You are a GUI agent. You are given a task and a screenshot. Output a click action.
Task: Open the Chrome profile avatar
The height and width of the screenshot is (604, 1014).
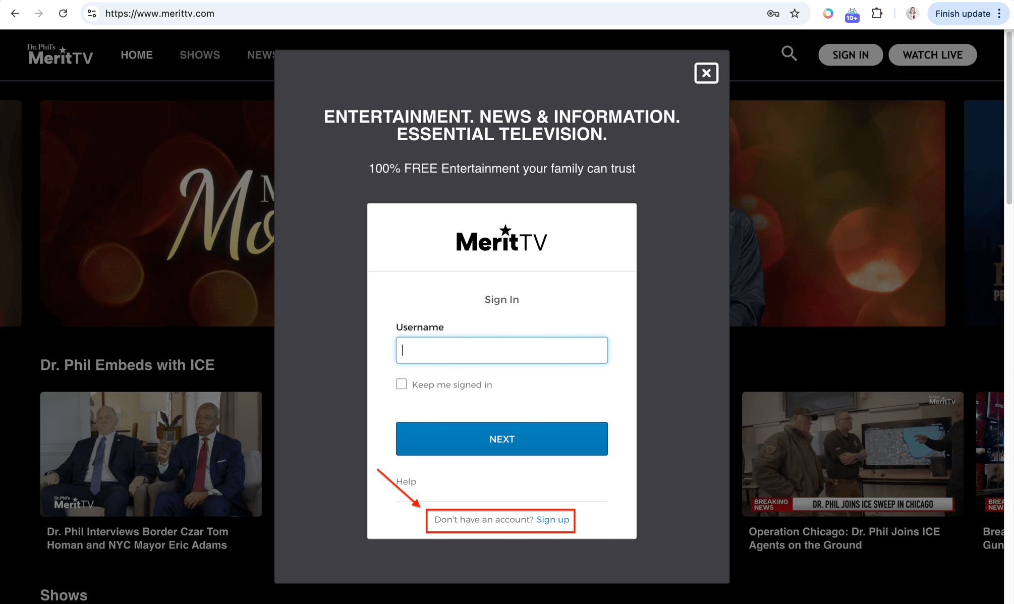point(912,13)
